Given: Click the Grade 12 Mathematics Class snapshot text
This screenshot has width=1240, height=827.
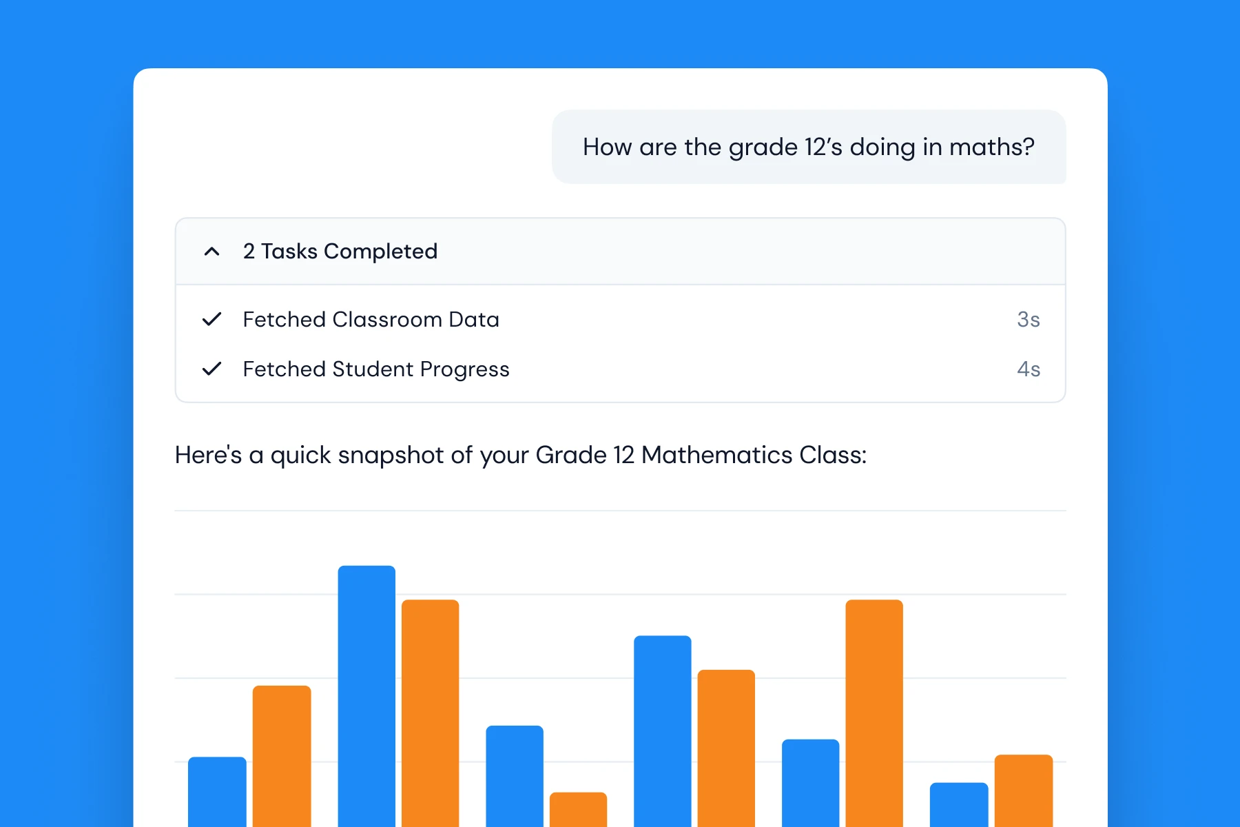Looking at the screenshot, I should (521, 455).
